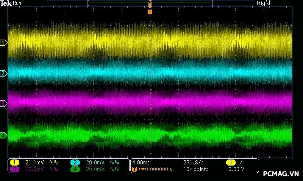Click the cyan channel 2 badge in readout
Image resolution: width=303 pixels, height=181 pixels.
click(x=75, y=163)
